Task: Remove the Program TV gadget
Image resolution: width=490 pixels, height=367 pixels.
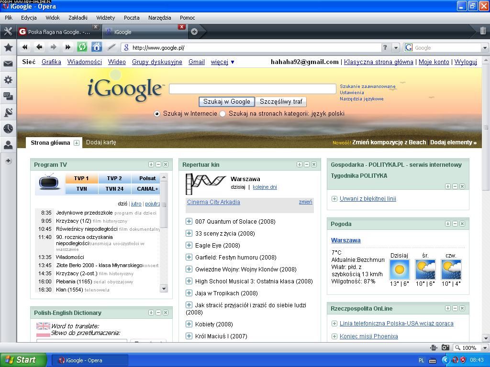Action: tap(166, 164)
